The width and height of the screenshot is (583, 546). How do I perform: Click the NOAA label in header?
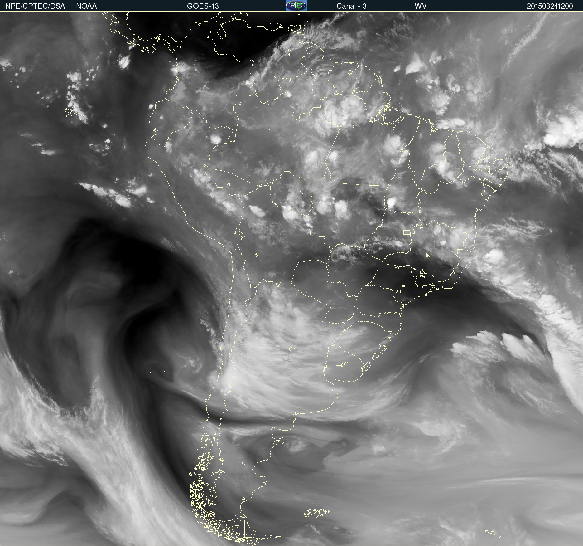coord(86,6)
